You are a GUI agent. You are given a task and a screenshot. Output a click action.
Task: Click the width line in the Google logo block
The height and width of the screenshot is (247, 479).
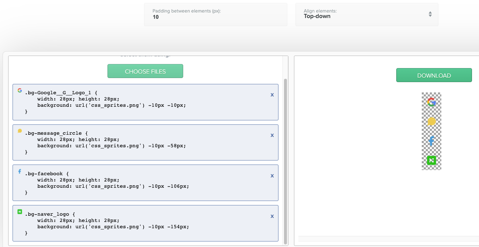78,99
